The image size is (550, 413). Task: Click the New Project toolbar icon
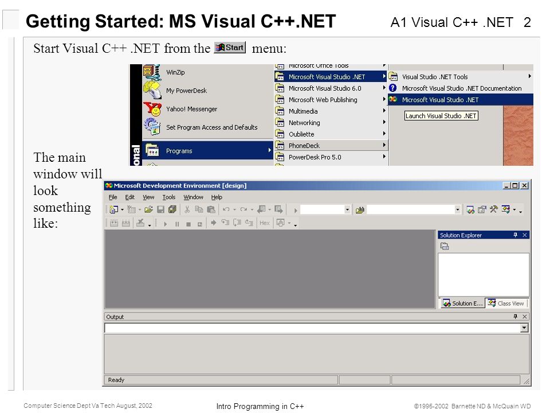[113, 210]
